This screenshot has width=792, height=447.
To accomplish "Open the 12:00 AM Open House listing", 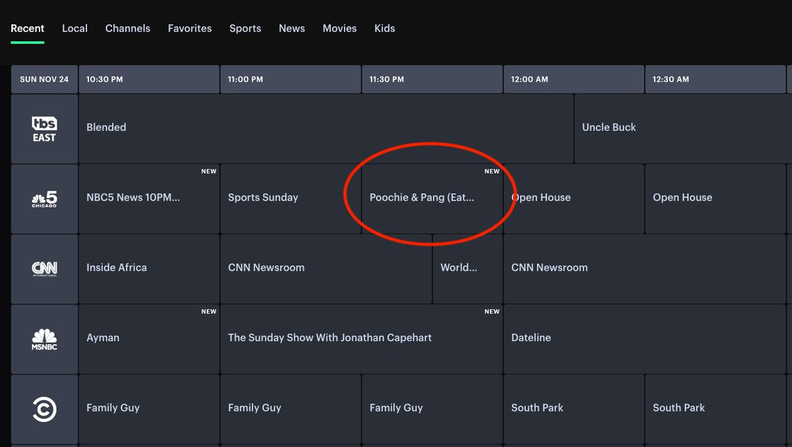I will [x=574, y=198].
